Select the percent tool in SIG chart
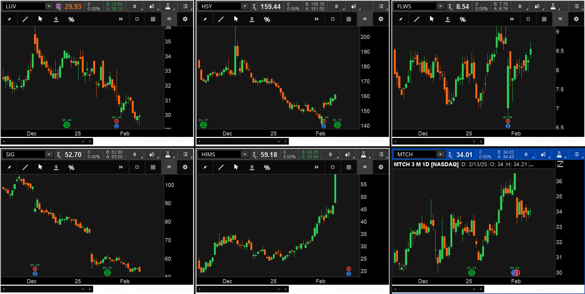The height and width of the screenshot is (294, 585). pyautogui.click(x=71, y=167)
